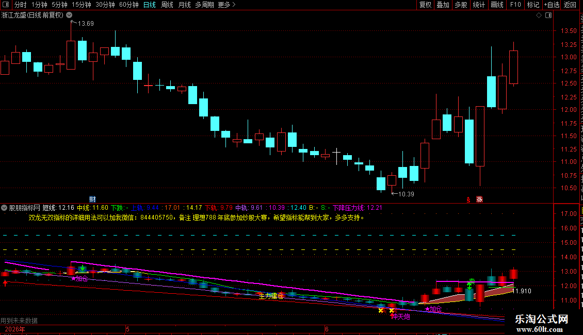The width and height of the screenshot is (583, 335).
Task: Switch to 周线 weekly chart
Action: [167, 5]
